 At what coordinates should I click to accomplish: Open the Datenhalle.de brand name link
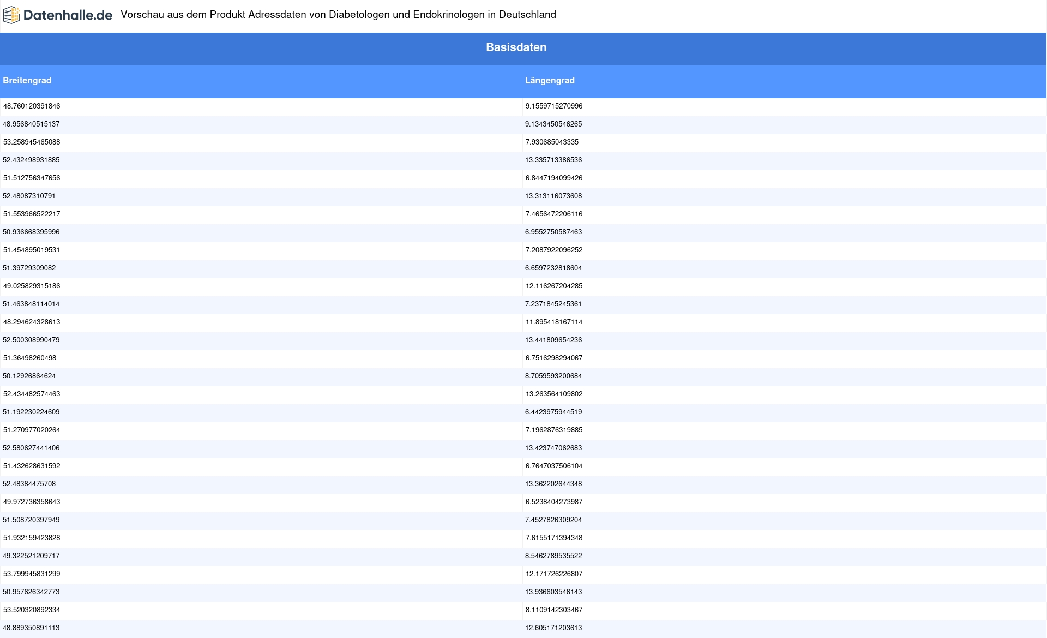(x=68, y=15)
